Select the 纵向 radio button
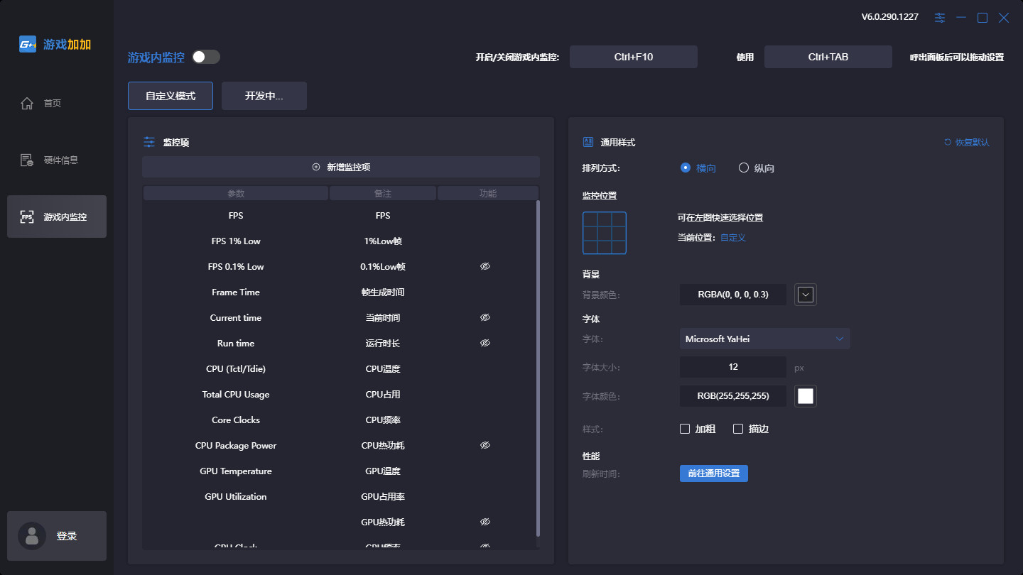Viewport: 1023px width, 575px height. coord(744,168)
